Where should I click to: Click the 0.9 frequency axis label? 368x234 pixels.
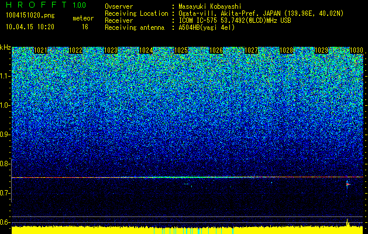click(5, 135)
